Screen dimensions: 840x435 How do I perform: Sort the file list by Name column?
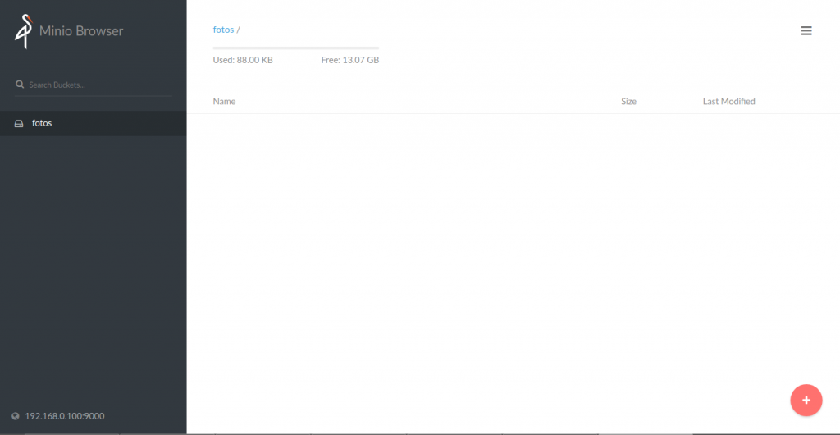(224, 102)
